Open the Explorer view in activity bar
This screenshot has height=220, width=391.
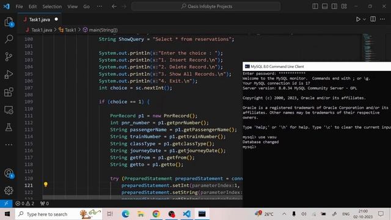click(9, 22)
